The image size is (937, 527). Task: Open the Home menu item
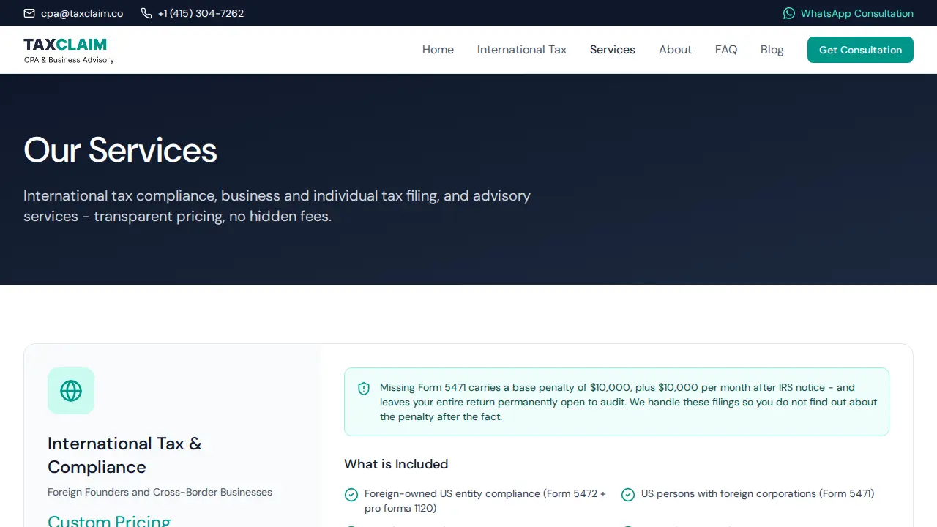[x=438, y=50]
